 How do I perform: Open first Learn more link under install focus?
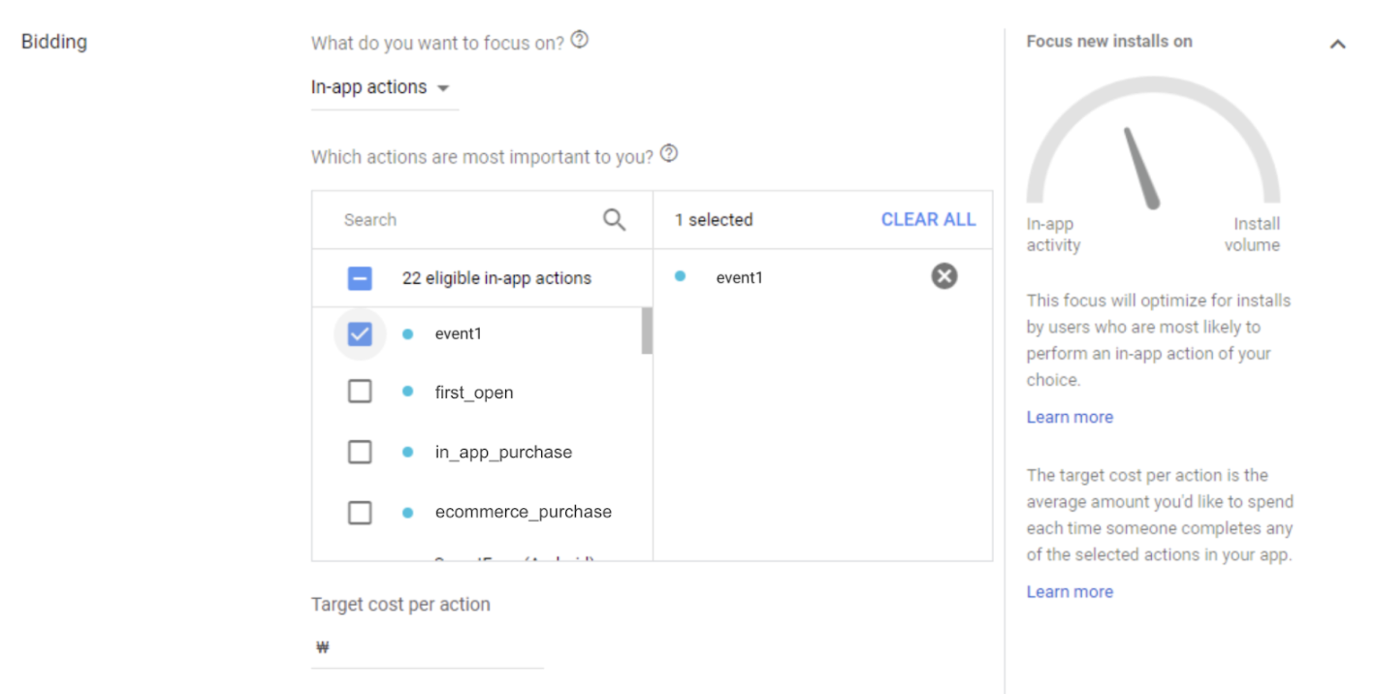[x=1069, y=417]
